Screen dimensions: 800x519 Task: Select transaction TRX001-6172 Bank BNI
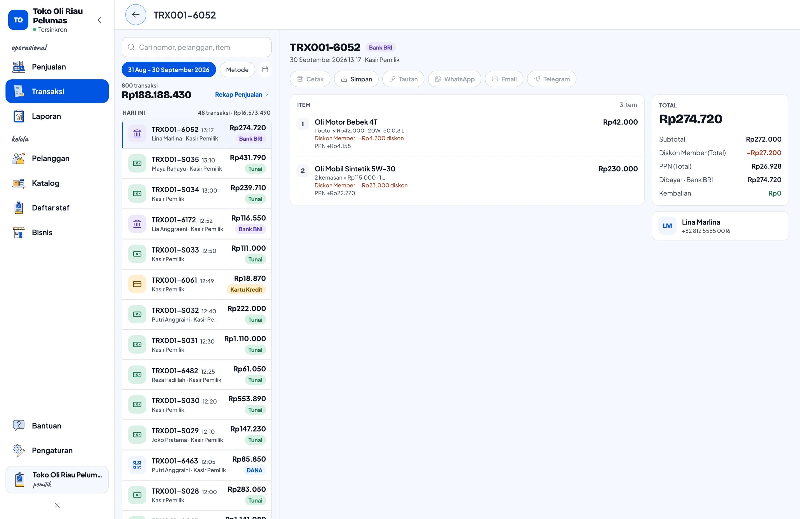coord(197,224)
